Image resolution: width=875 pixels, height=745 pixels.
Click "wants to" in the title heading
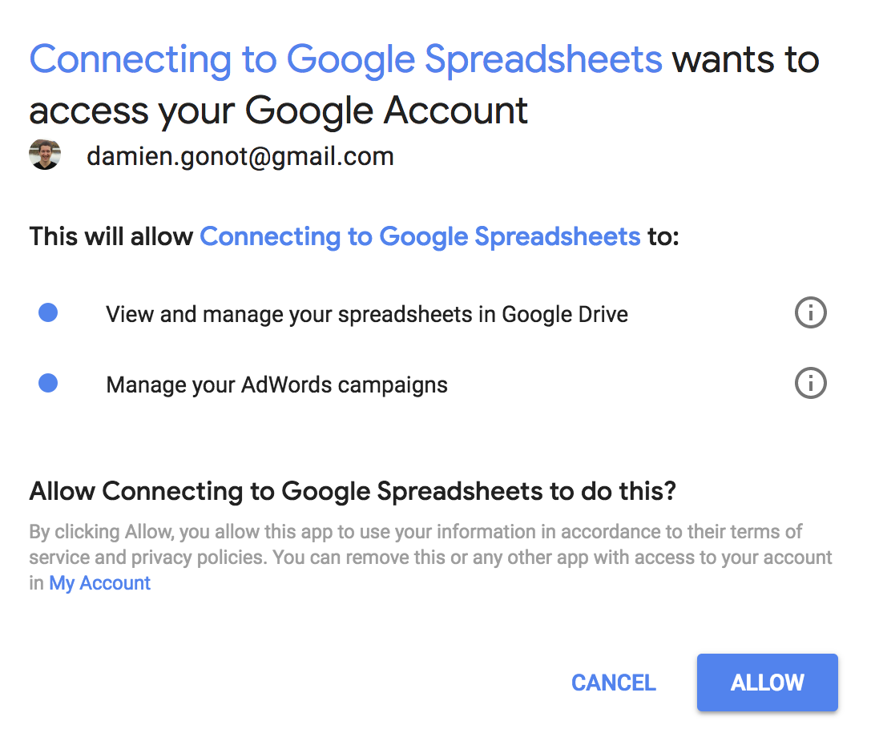[x=745, y=60]
